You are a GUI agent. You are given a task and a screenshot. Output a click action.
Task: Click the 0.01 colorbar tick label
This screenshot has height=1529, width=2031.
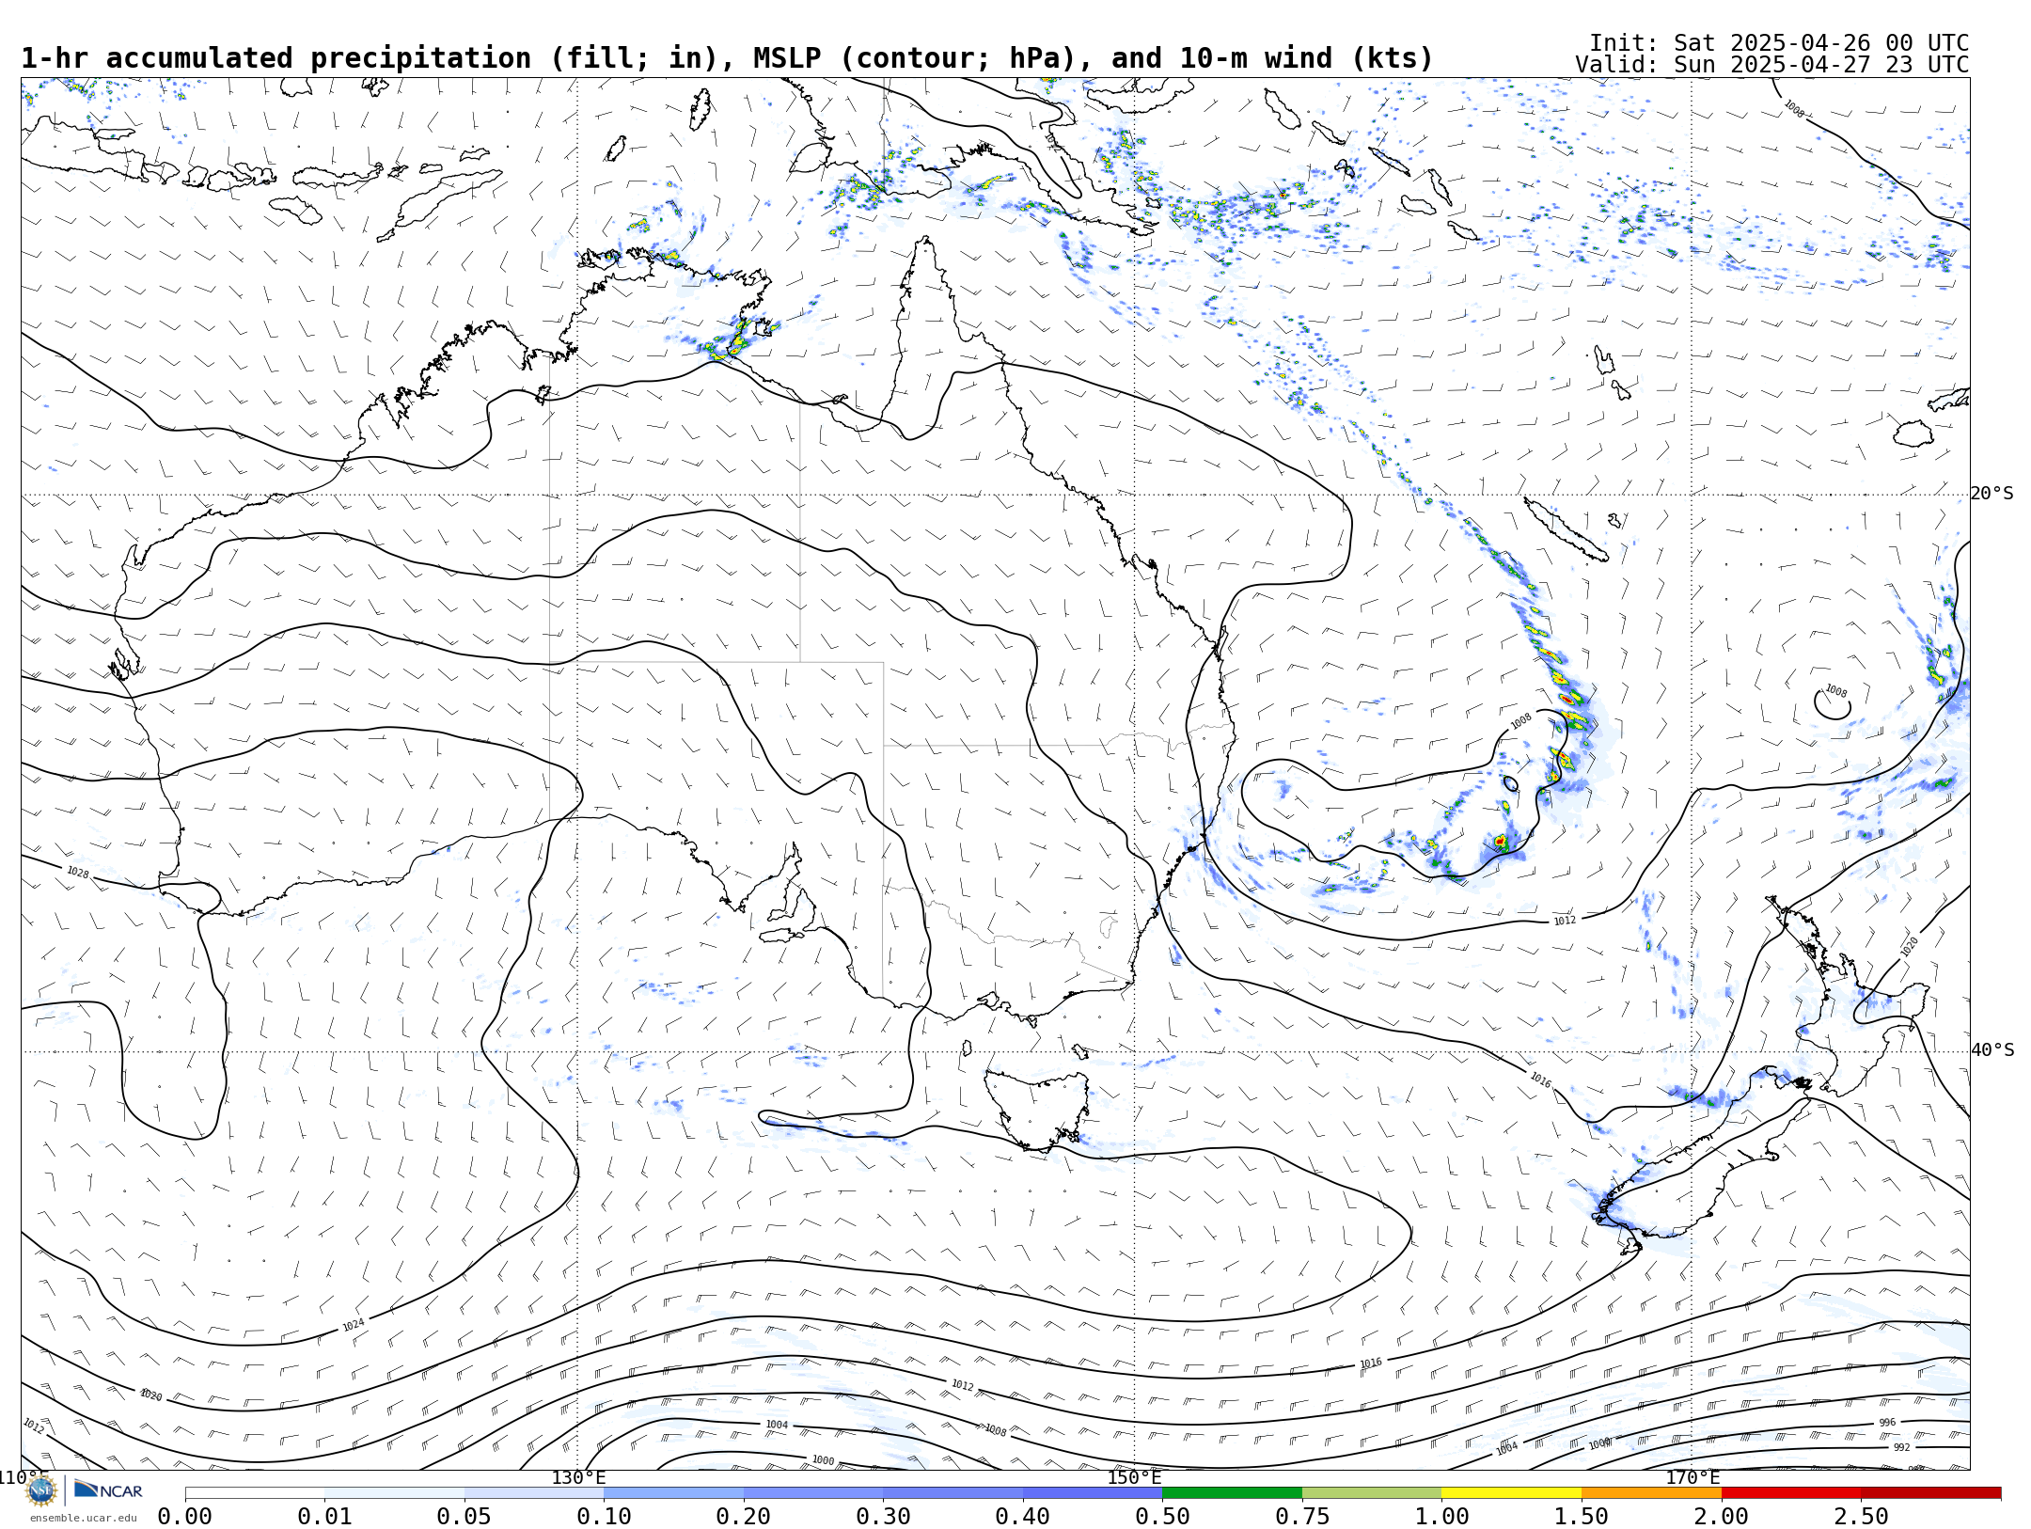click(x=324, y=1517)
